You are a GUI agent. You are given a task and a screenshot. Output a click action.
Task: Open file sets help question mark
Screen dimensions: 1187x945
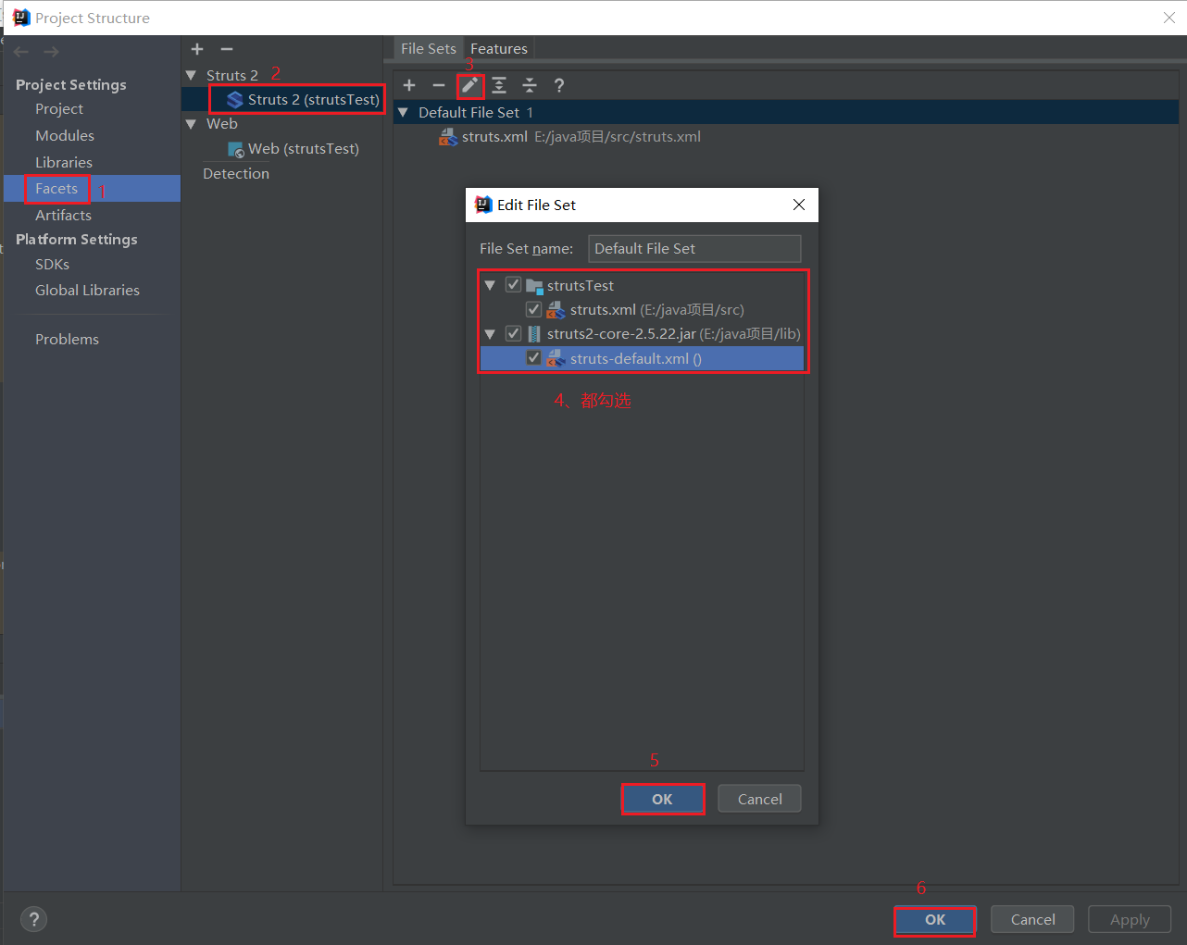[x=559, y=85]
